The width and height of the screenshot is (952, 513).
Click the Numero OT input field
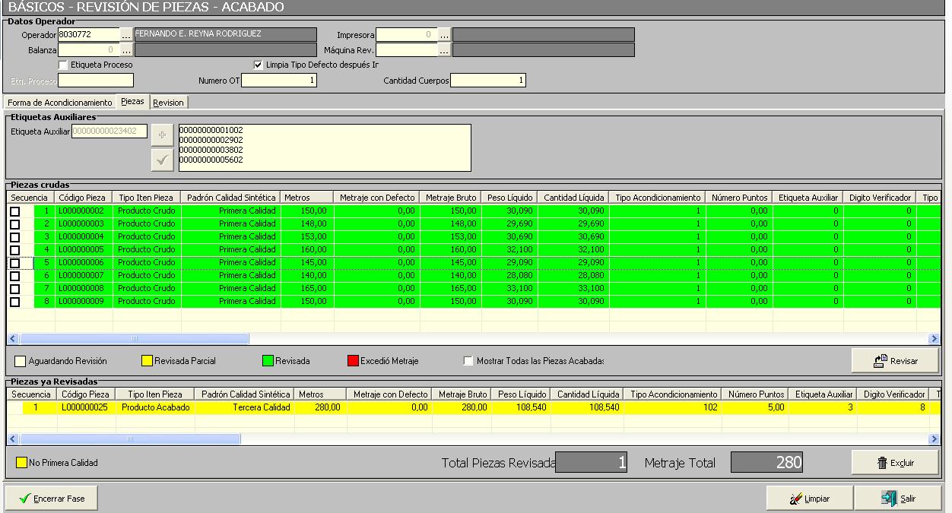point(279,81)
